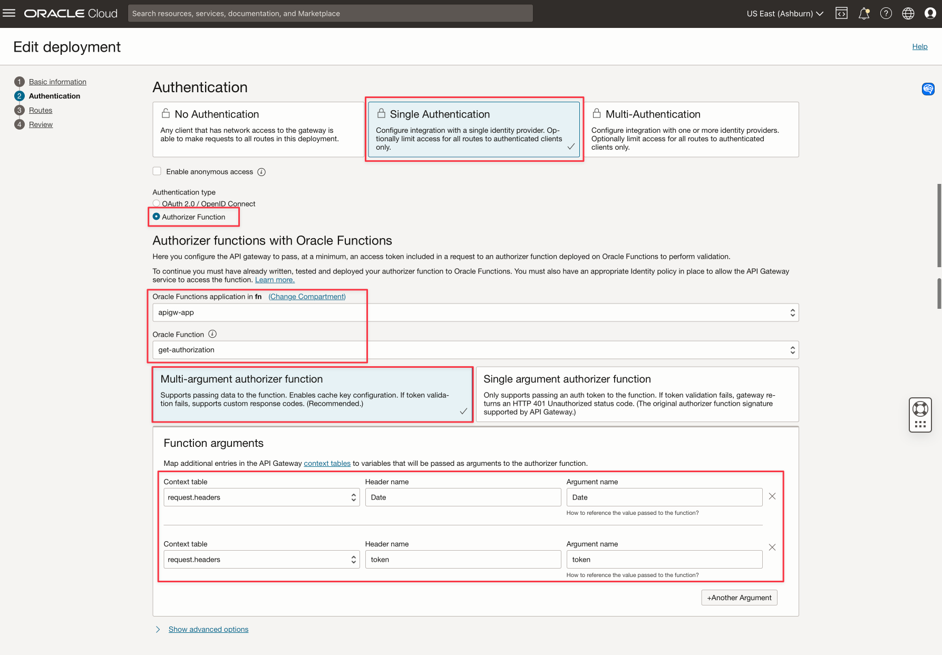This screenshot has height=655, width=942.
Task: Open the Cloud Shell developer tools icon
Action: 841,14
